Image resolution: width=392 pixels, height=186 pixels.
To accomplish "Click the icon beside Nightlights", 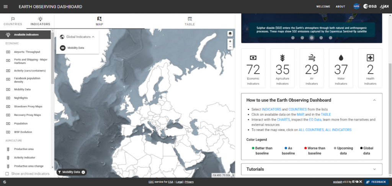I will click(x=8, y=98).
